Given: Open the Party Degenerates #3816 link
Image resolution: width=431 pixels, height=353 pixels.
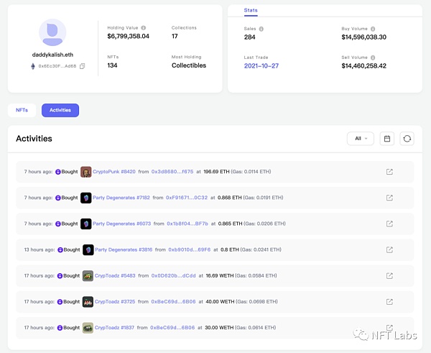Looking at the screenshot, I should coord(123,249).
